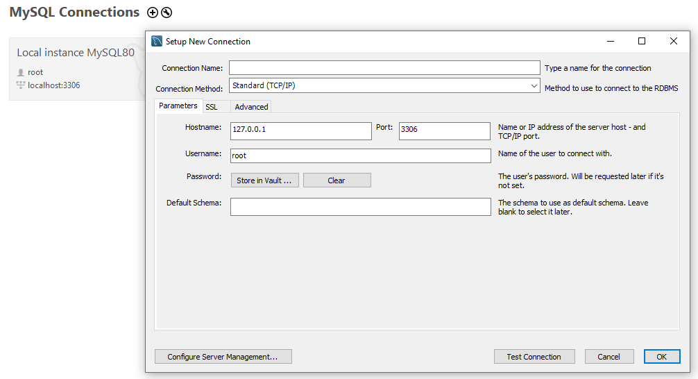Open the Local instance MySQL80 connection tile
698x379 pixels.
point(78,69)
